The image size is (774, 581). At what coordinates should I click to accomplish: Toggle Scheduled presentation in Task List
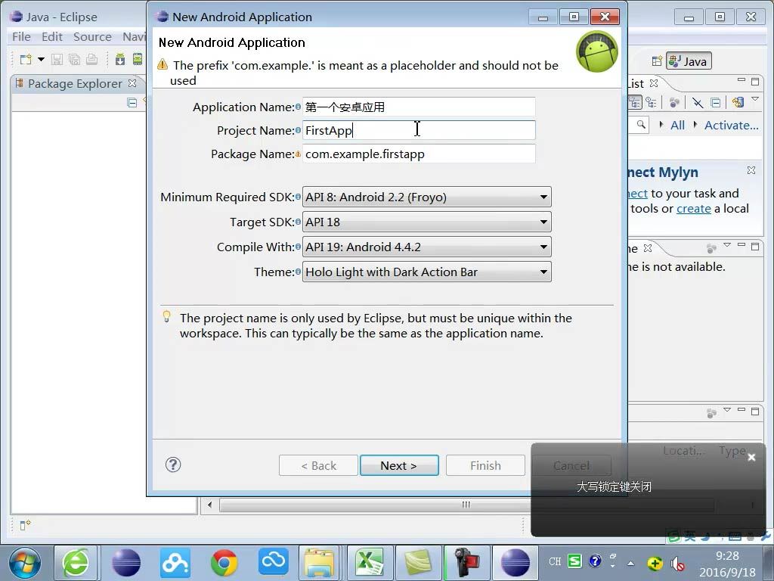(x=651, y=102)
